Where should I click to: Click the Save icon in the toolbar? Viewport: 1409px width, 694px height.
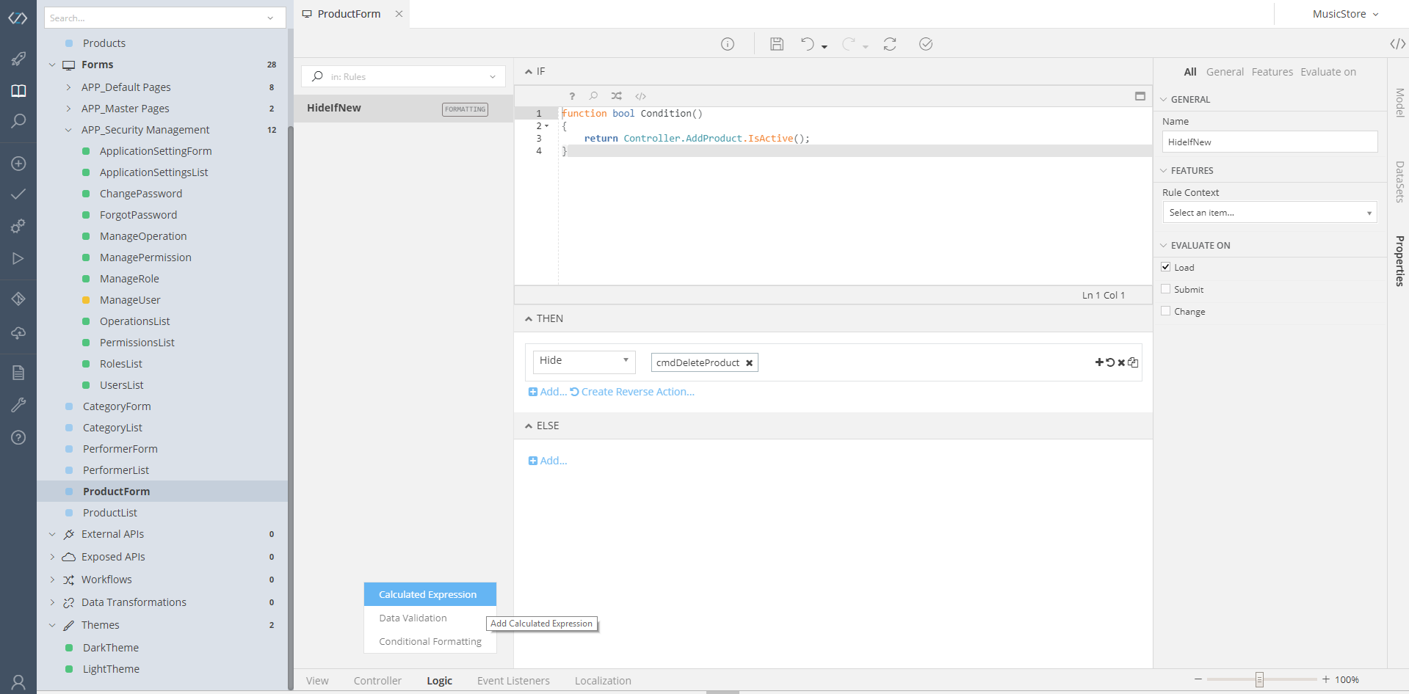coord(776,44)
